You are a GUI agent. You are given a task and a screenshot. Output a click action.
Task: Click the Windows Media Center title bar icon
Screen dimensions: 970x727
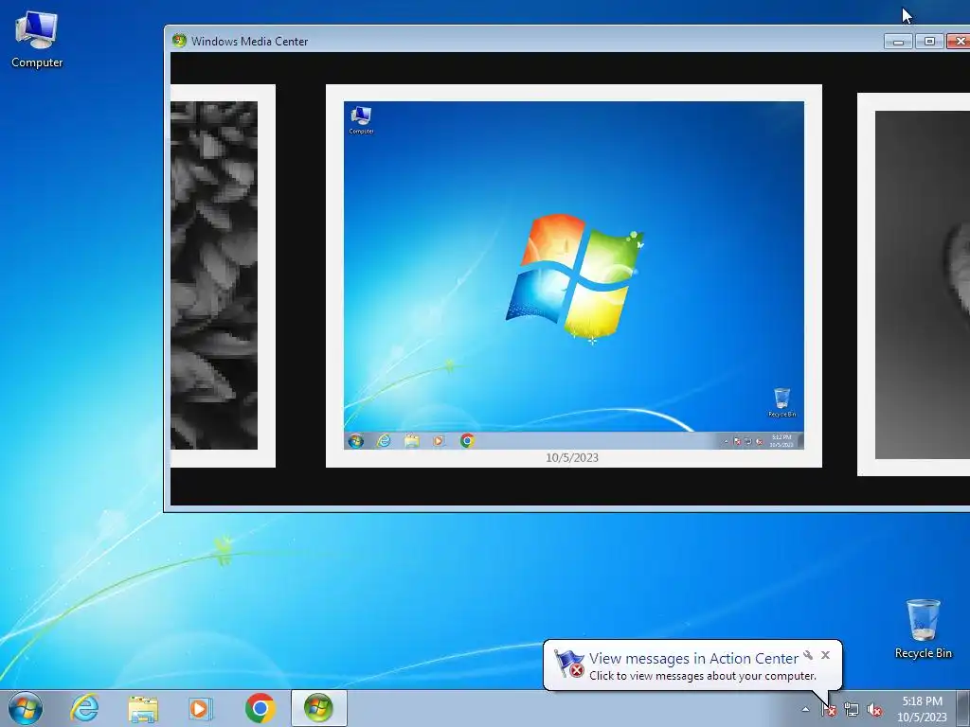tap(179, 41)
